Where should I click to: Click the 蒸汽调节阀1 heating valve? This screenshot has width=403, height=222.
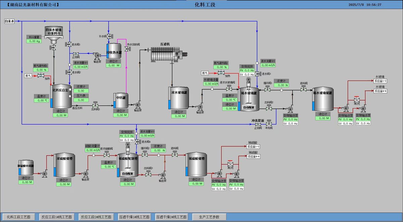pos(41,76)
